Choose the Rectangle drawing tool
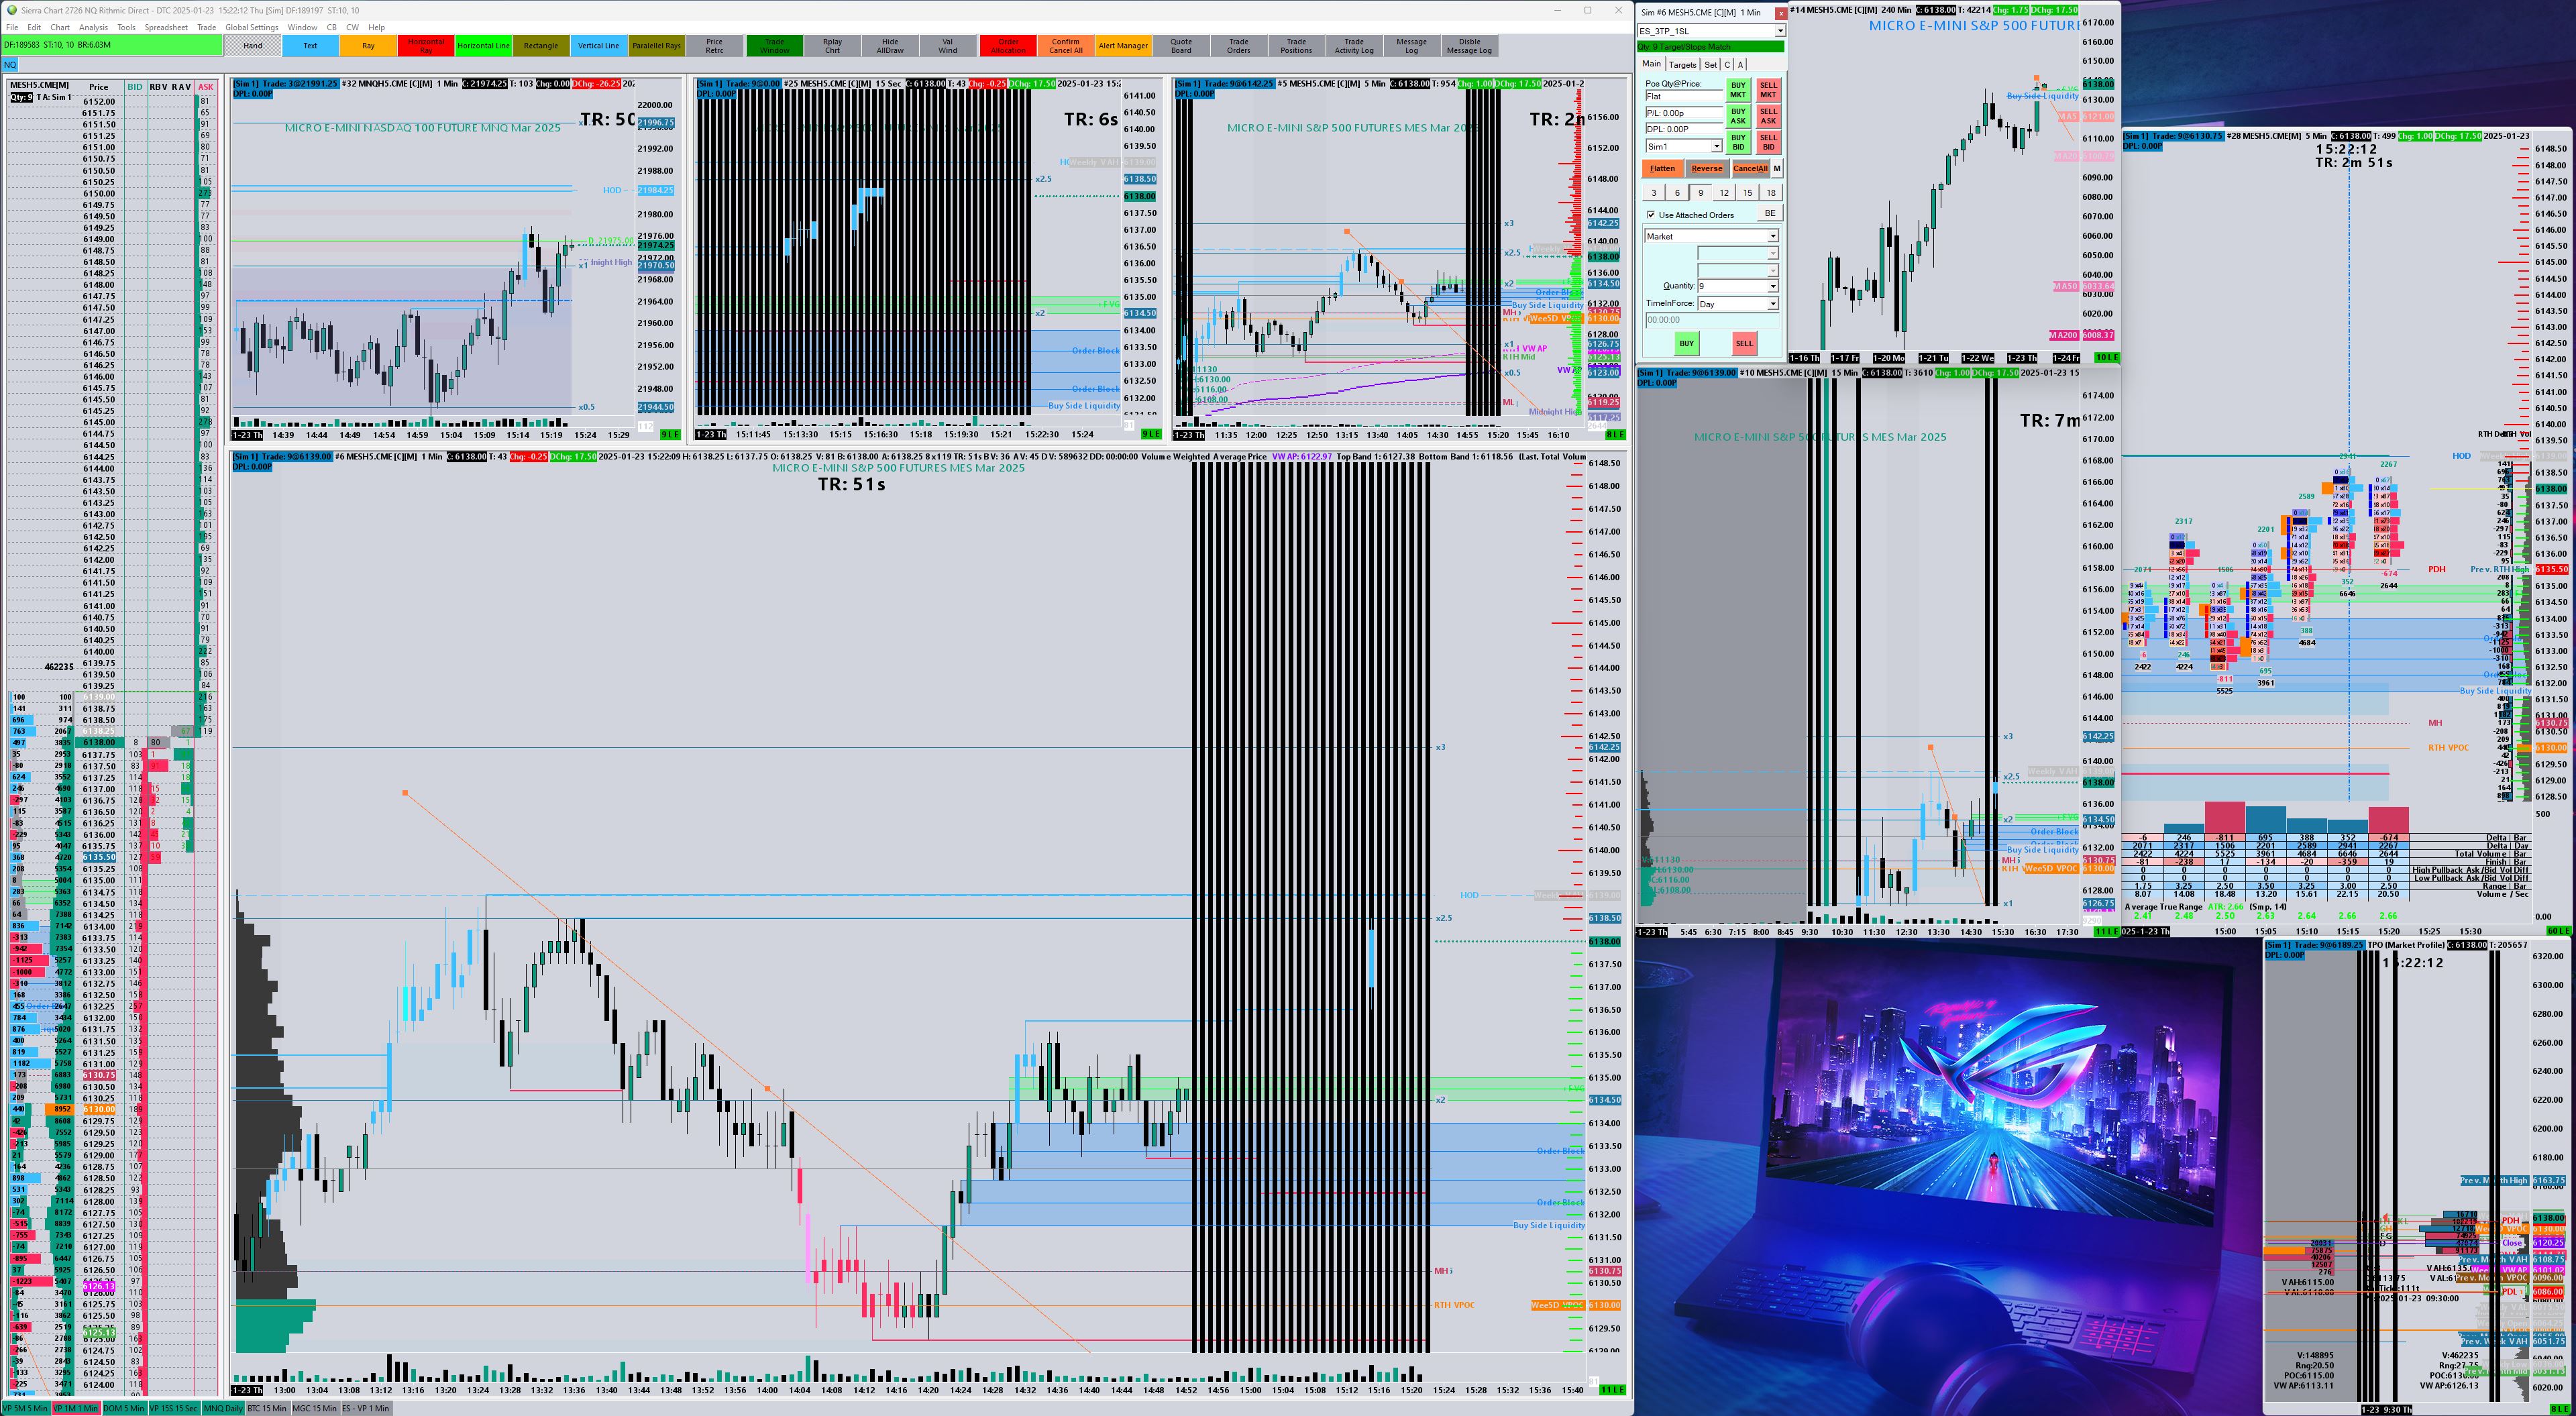The width and height of the screenshot is (2576, 1416). pos(541,46)
